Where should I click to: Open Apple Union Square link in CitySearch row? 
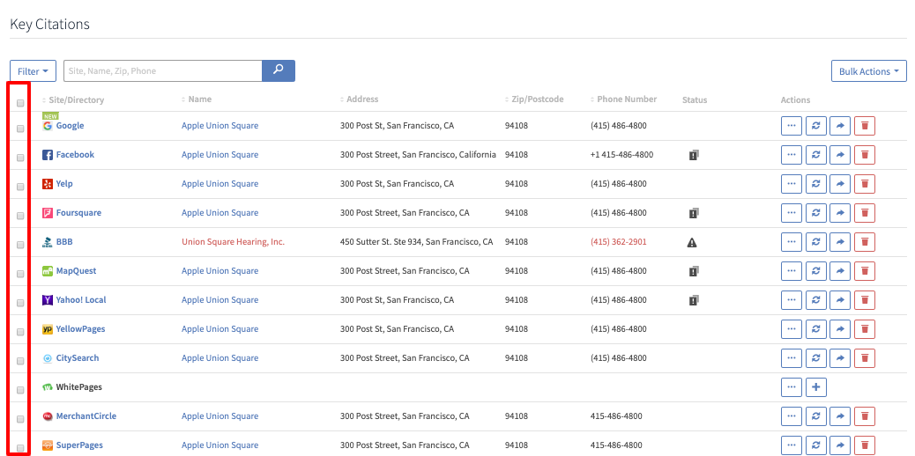click(220, 358)
